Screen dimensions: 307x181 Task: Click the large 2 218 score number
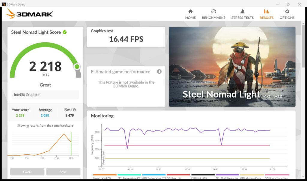pos(45,66)
